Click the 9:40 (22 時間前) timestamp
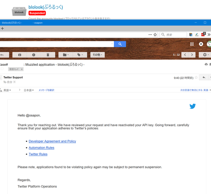This screenshot has height=194, width=211. coord(184,78)
